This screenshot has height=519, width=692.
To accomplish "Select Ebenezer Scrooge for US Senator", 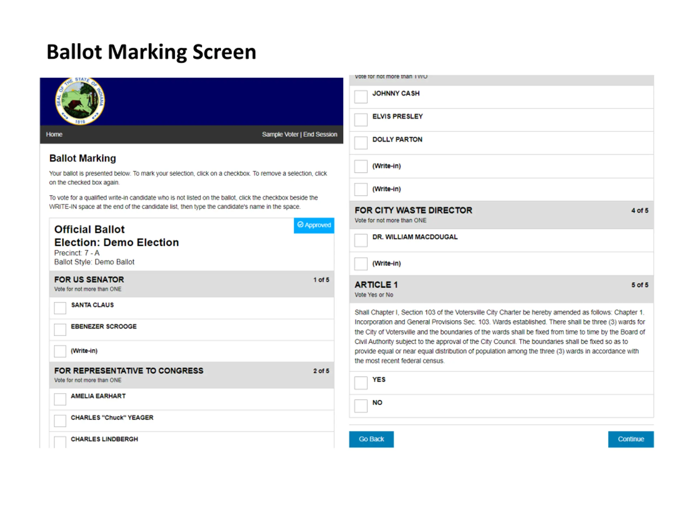I will [60, 330].
